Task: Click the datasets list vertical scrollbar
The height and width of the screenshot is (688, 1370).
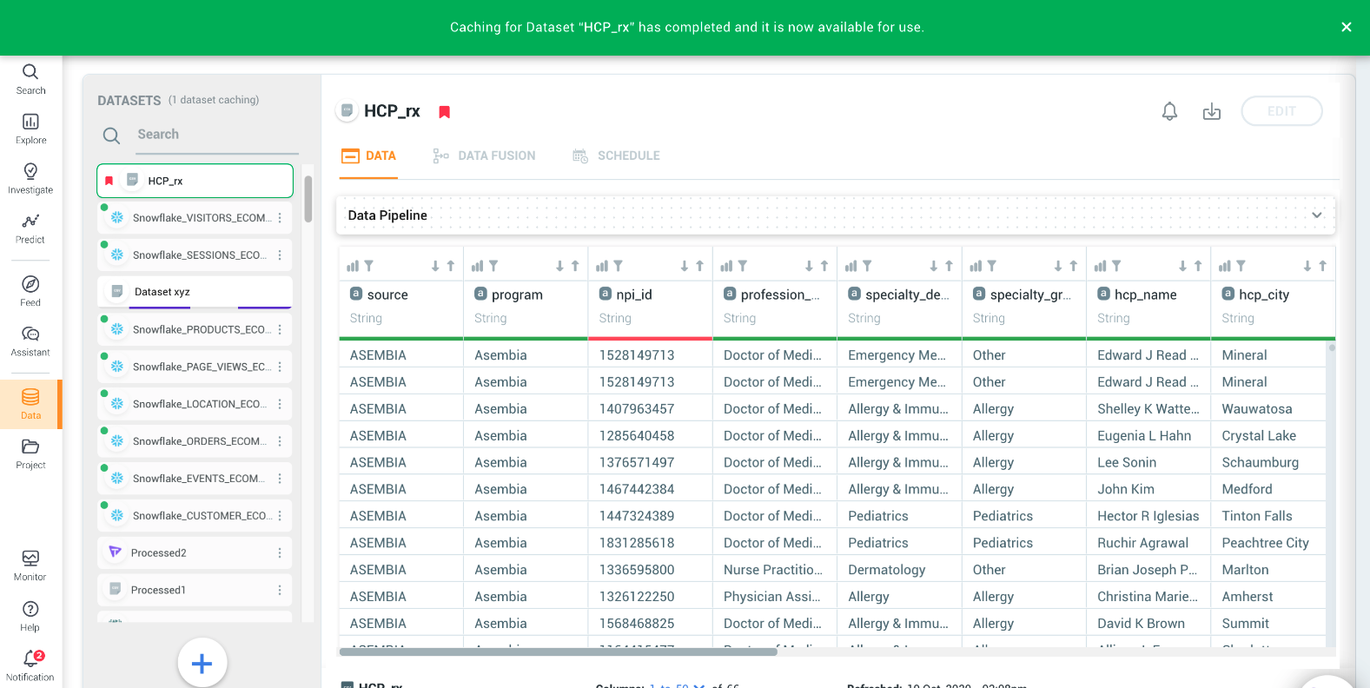Action: point(308,199)
